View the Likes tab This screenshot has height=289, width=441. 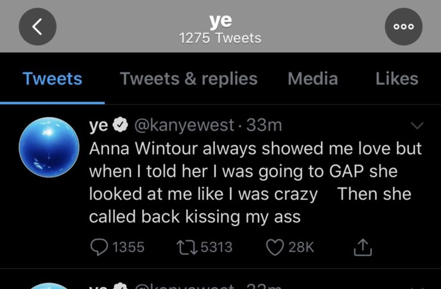point(396,78)
